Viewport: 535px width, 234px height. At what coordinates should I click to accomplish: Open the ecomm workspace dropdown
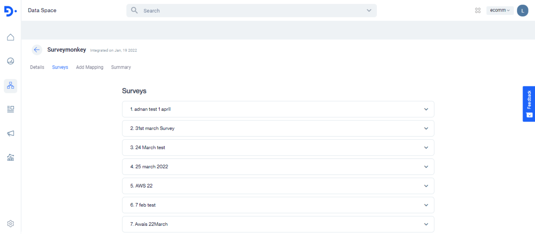click(500, 11)
